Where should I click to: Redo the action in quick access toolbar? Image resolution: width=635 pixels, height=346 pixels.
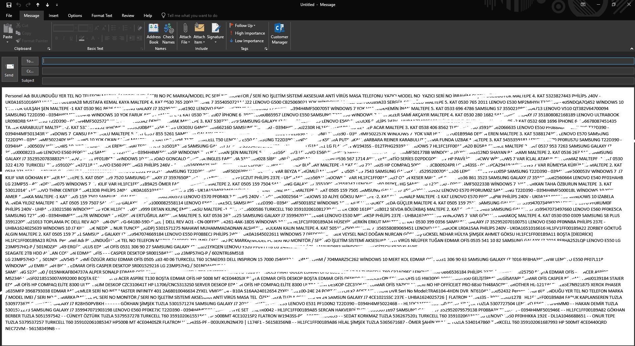tap(28, 5)
